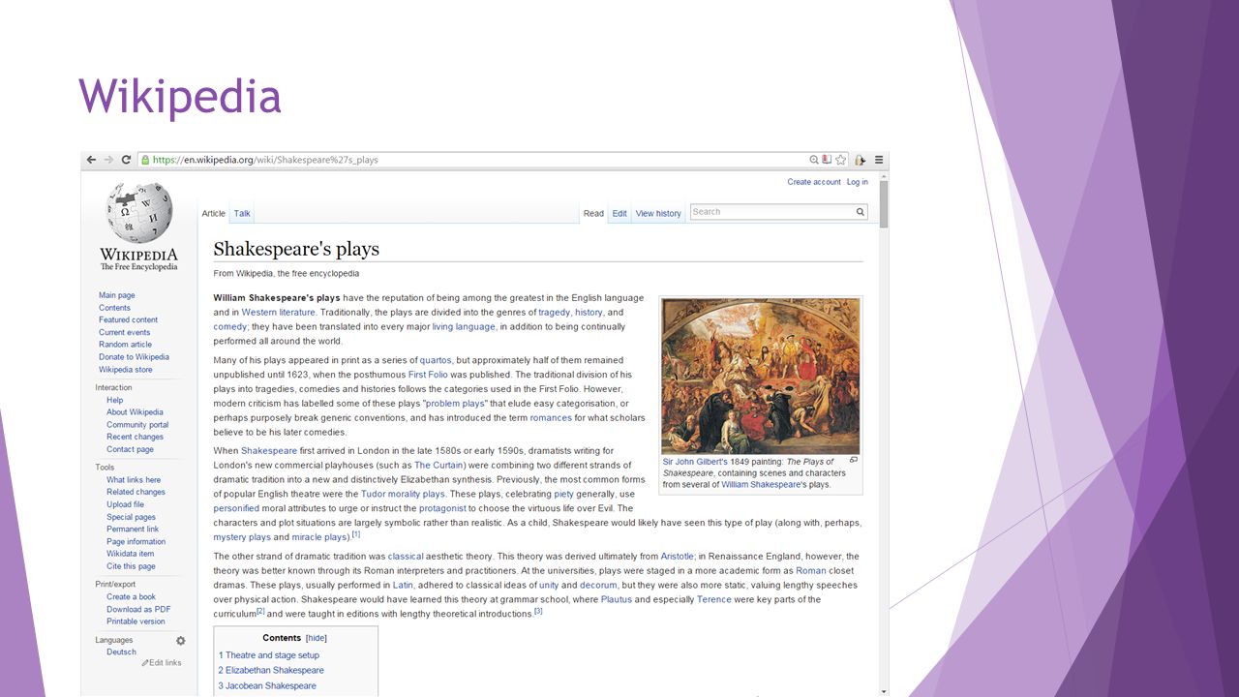
Task: Open the Wikipedia store link
Action: [125, 370]
